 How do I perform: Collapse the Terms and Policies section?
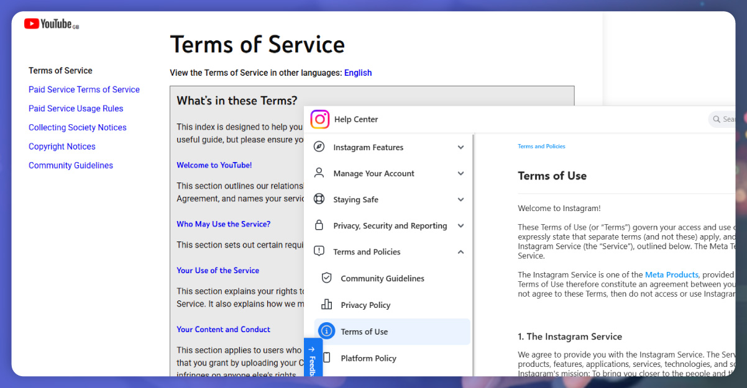[461, 252]
